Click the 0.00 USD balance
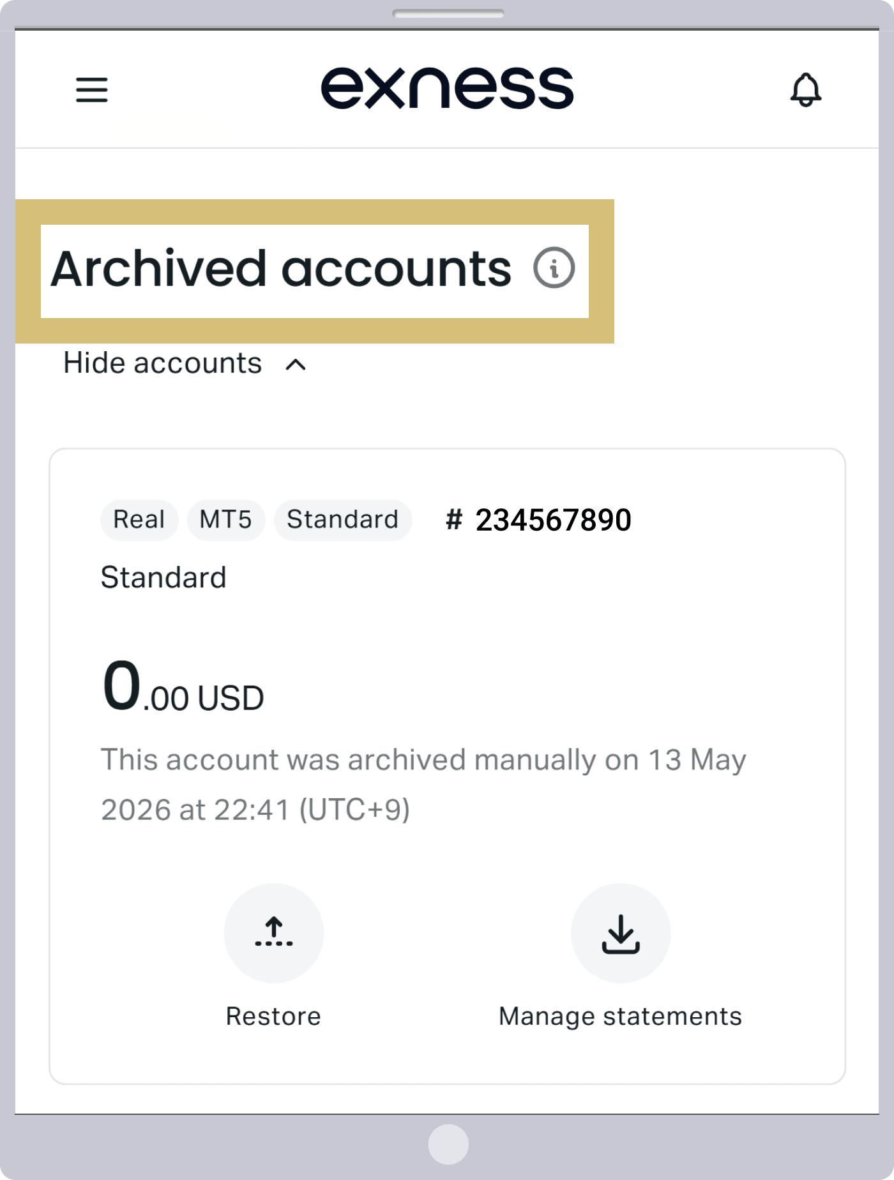894x1180 pixels. [183, 686]
